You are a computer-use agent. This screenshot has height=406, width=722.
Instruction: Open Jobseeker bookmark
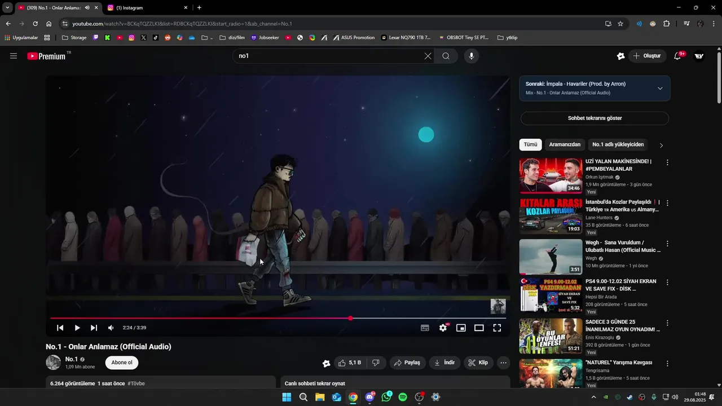point(265,38)
